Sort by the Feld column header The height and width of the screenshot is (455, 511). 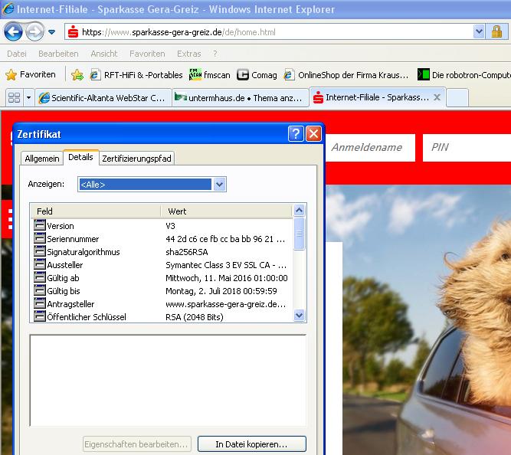click(96, 211)
